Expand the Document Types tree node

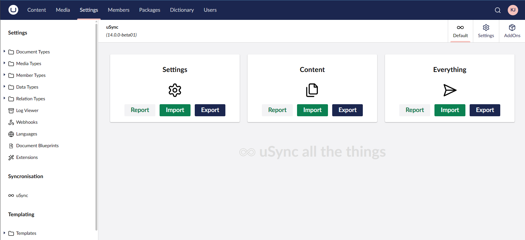pos(4,51)
